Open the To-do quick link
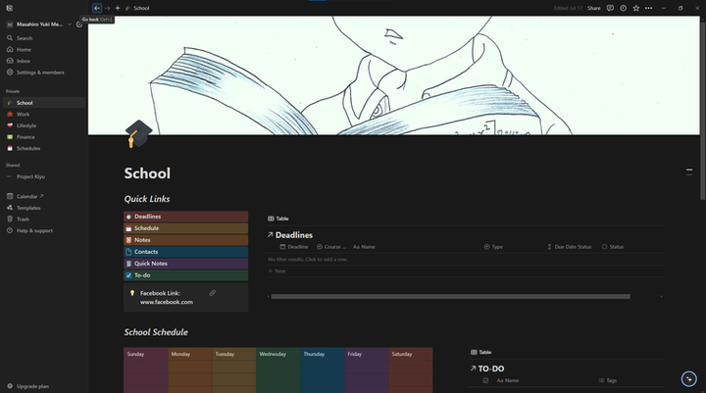This screenshot has height=393, width=706. (x=185, y=275)
